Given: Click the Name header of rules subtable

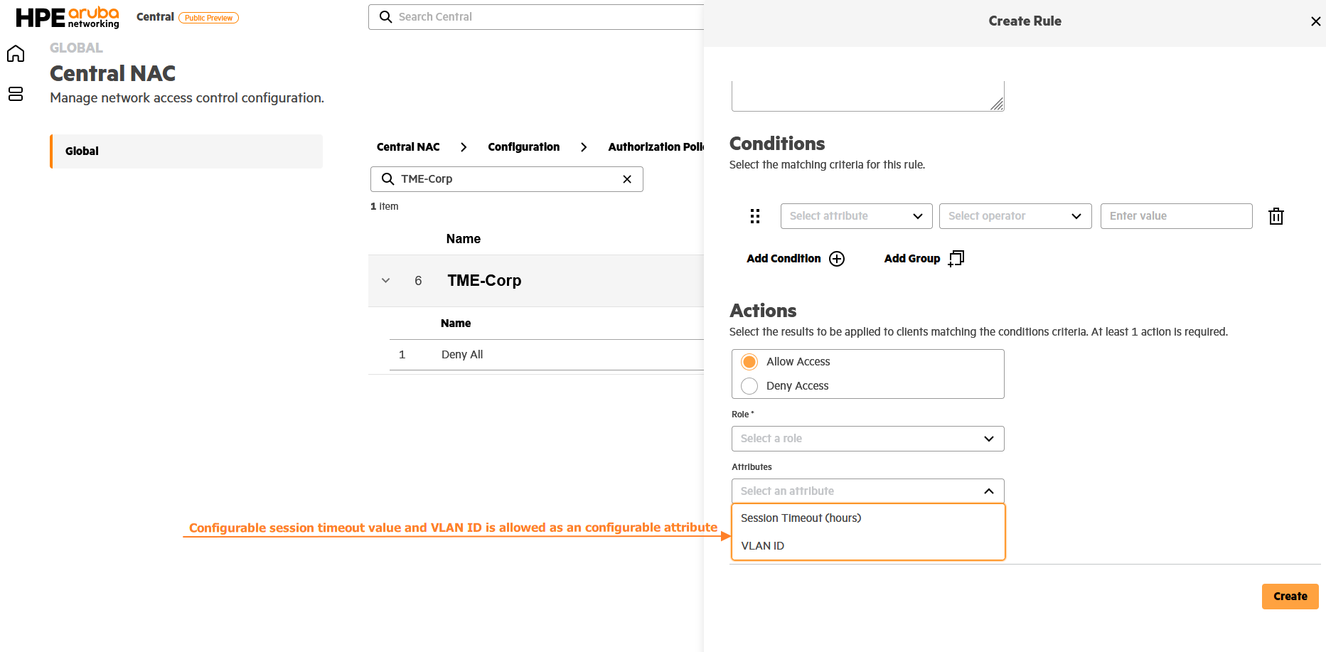Looking at the screenshot, I should point(456,324).
